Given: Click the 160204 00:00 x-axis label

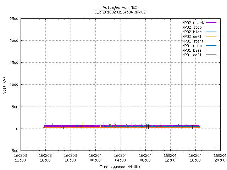Looking at the screenshot, I should click(95, 158).
